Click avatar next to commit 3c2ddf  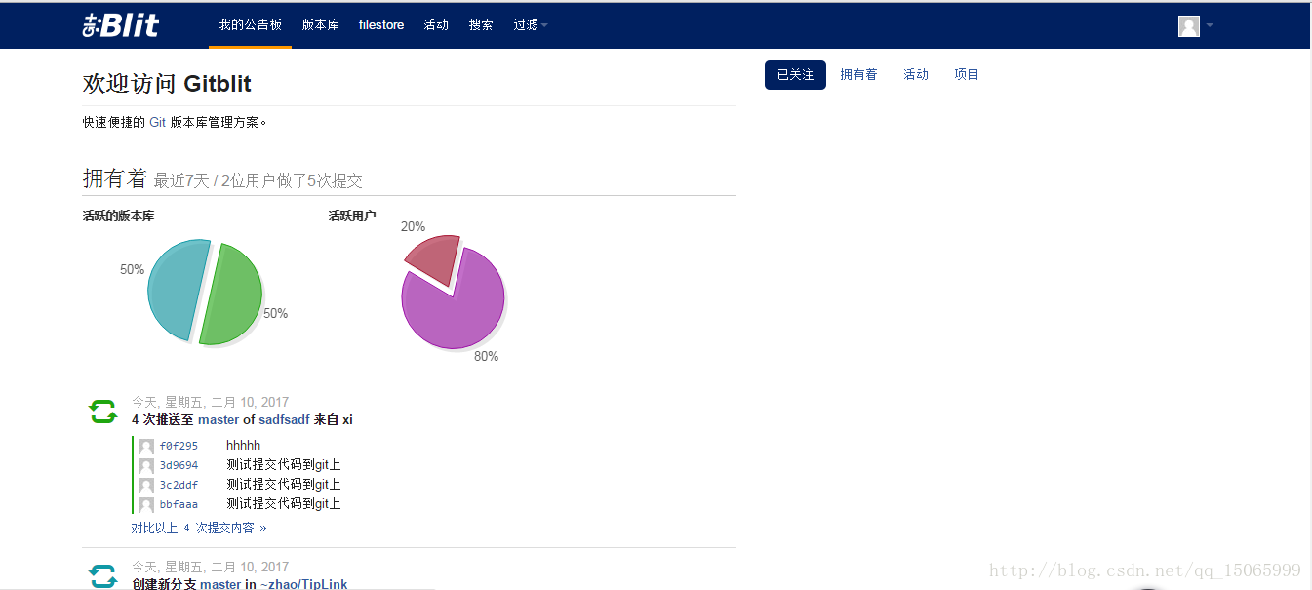(146, 486)
